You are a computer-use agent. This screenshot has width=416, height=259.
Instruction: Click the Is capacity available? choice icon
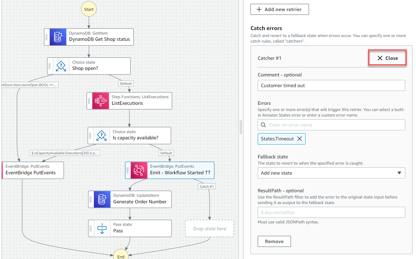pyautogui.click(x=101, y=136)
